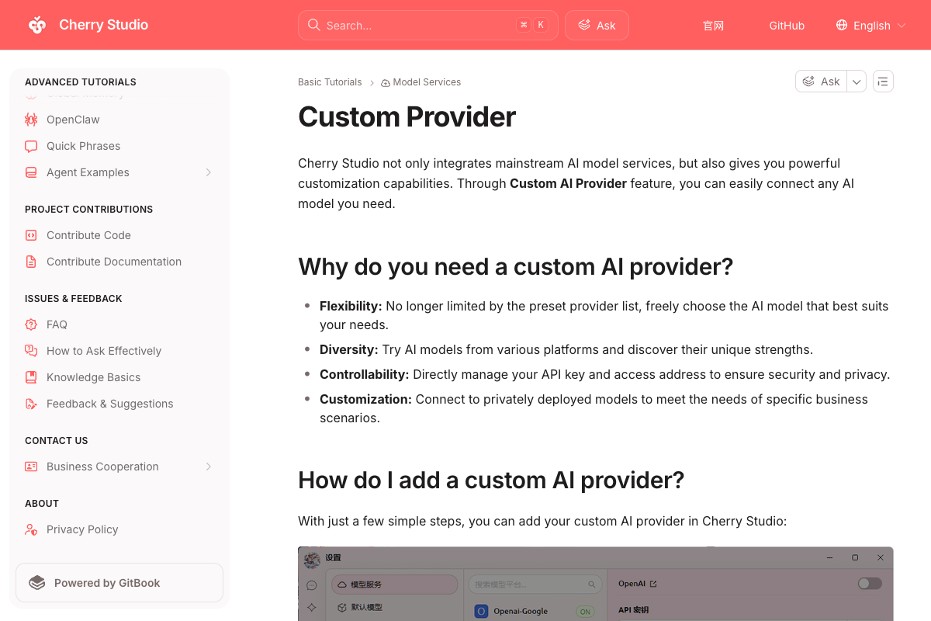Viewport: 931px width, 621px height.
Task: Open the English language dropdown
Action: coord(870,26)
